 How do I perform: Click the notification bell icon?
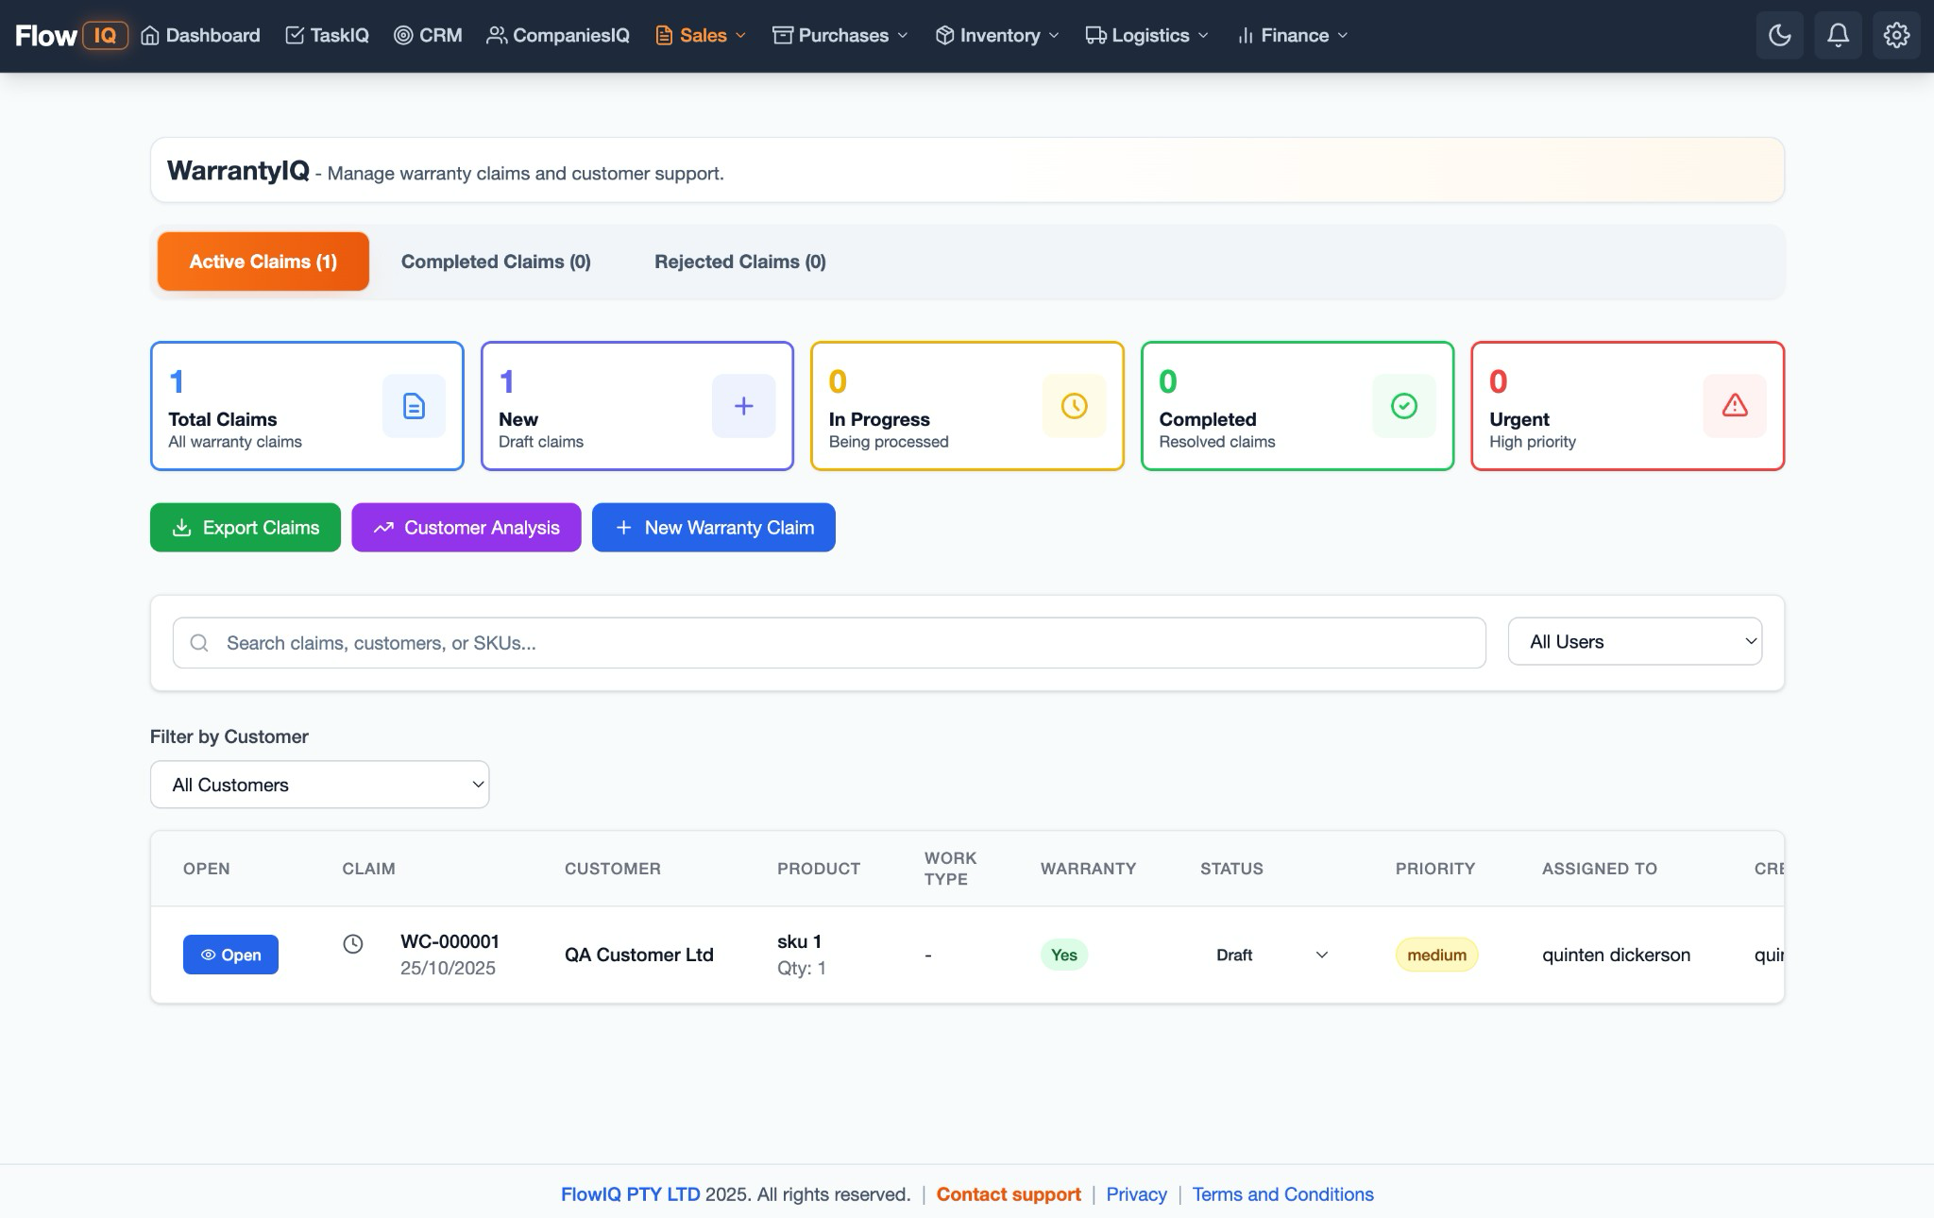tap(1838, 35)
